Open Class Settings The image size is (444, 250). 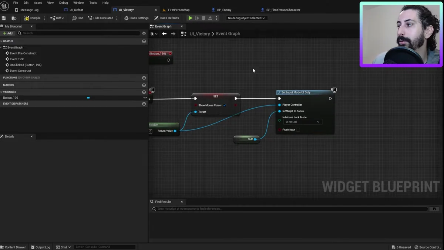point(137,18)
